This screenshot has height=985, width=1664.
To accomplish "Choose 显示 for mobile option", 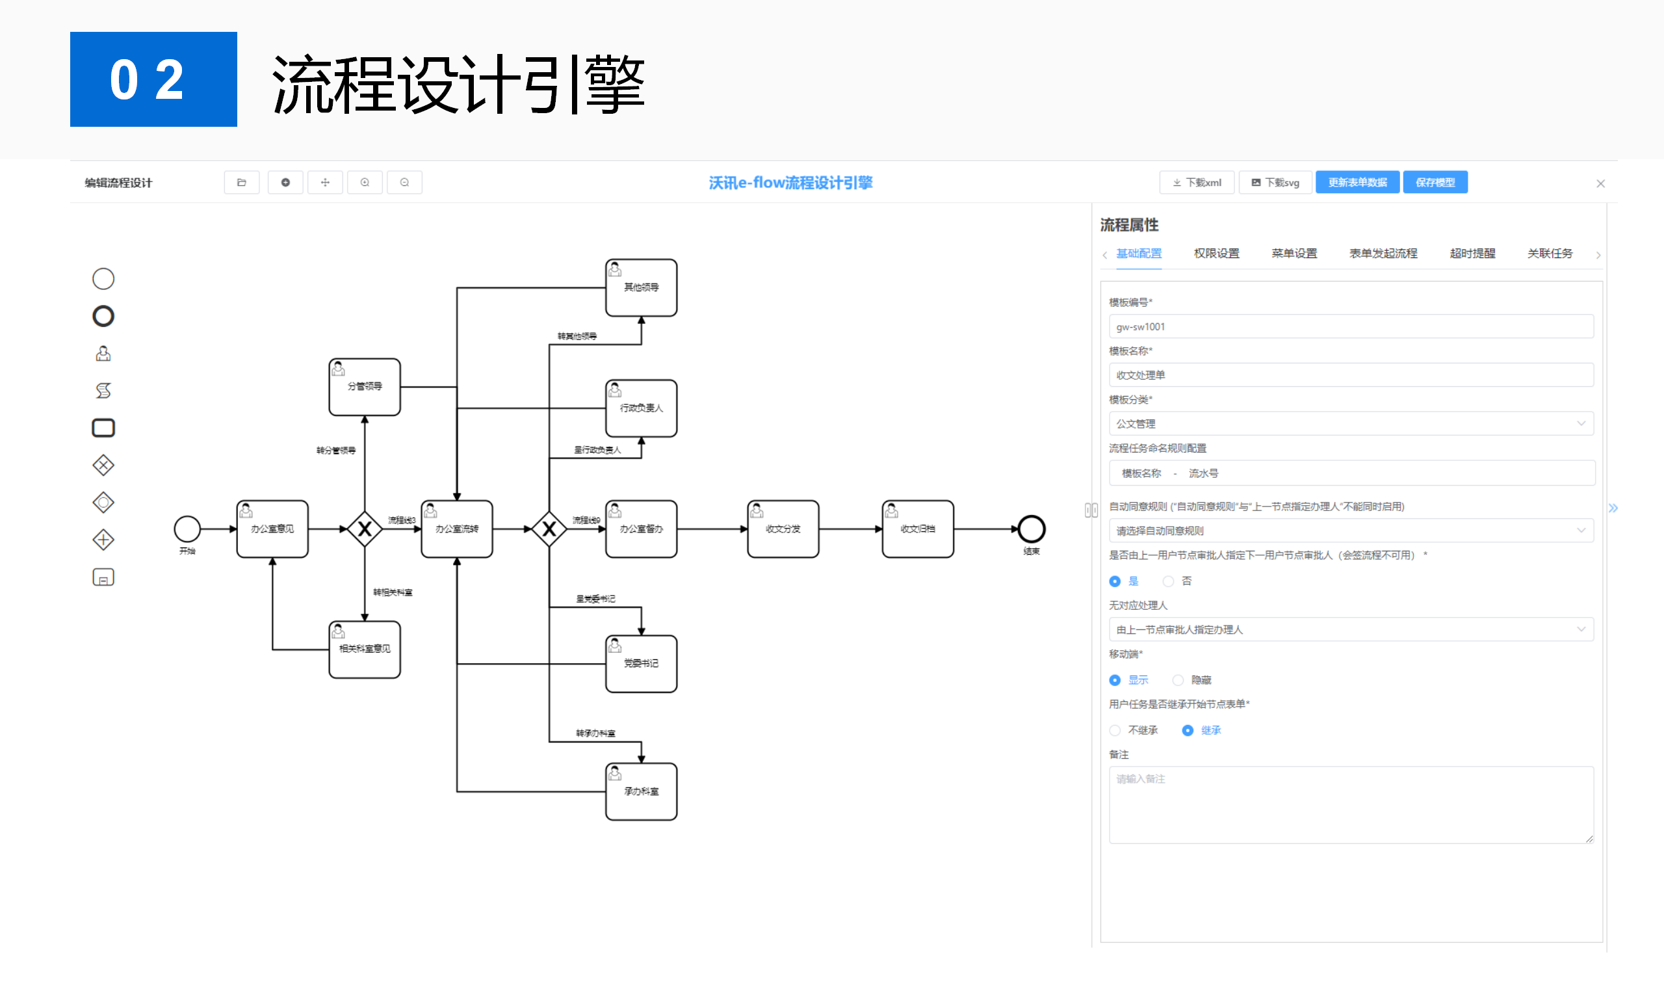I will (1128, 680).
